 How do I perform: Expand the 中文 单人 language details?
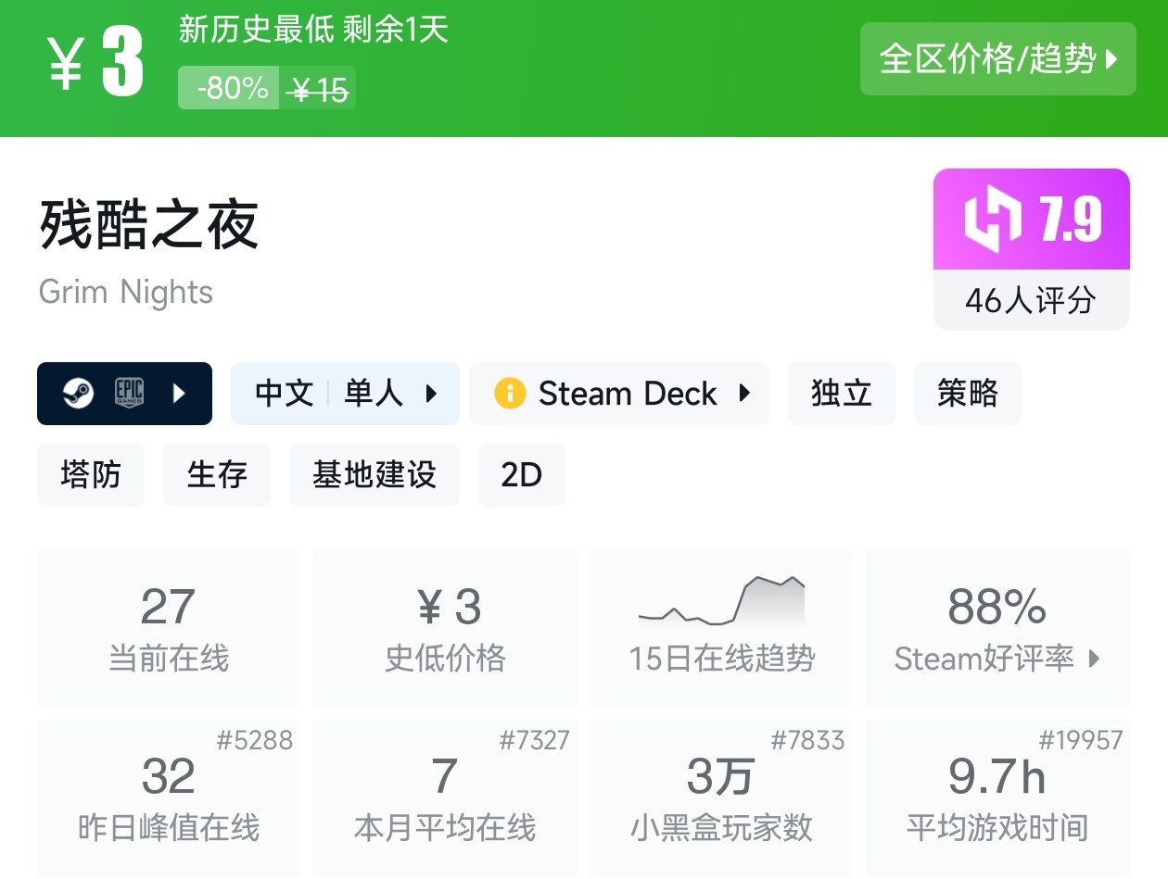[x=431, y=394]
